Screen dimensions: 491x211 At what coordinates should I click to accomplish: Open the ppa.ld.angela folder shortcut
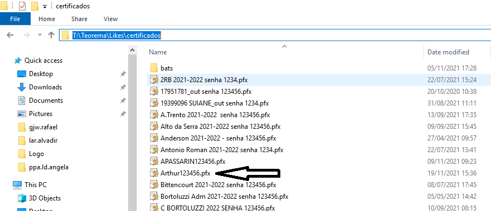click(48, 167)
